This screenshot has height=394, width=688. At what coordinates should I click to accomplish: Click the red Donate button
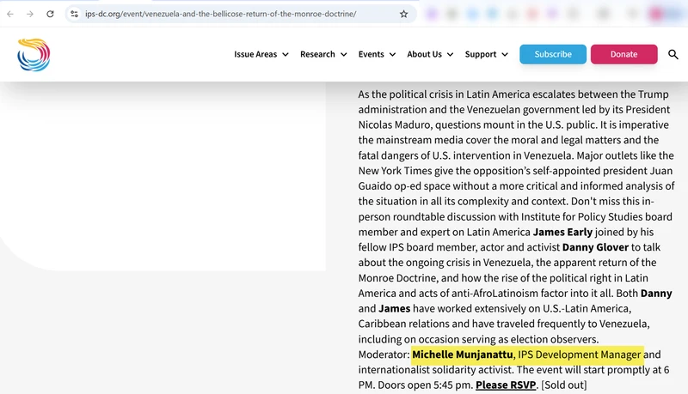click(623, 54)
